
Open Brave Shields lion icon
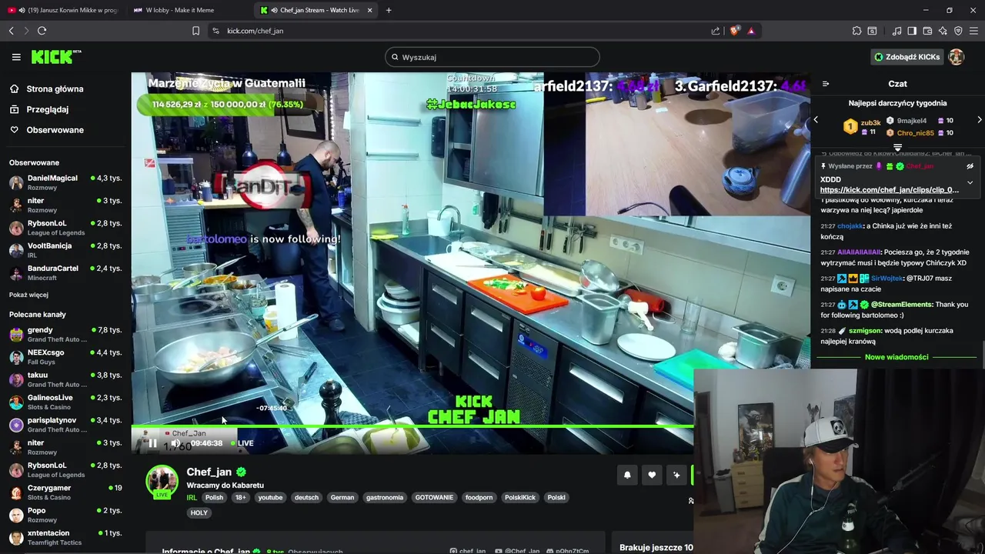(735, 31)
